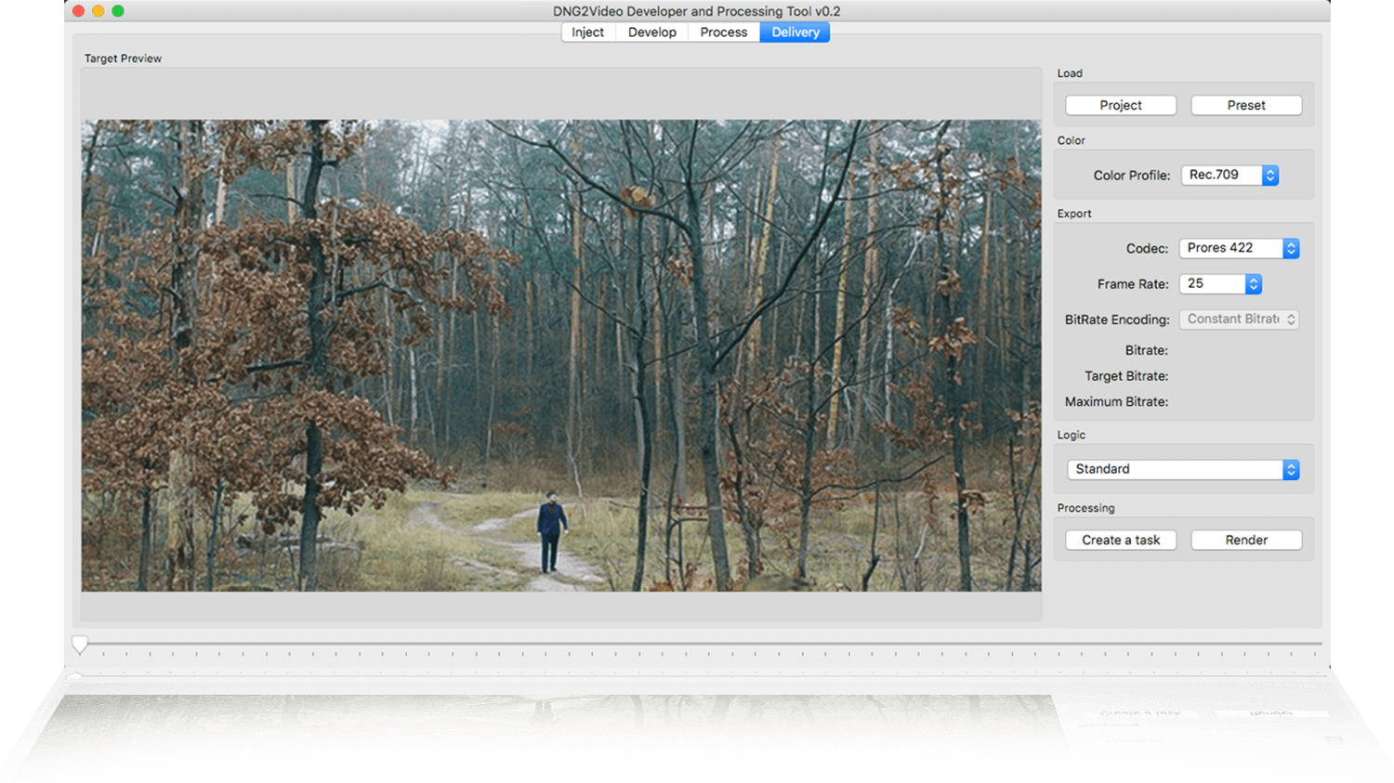Open the Color Profile Rec.709 dropdown
The image size is (1394, 783).
[x=1230, y=176]
